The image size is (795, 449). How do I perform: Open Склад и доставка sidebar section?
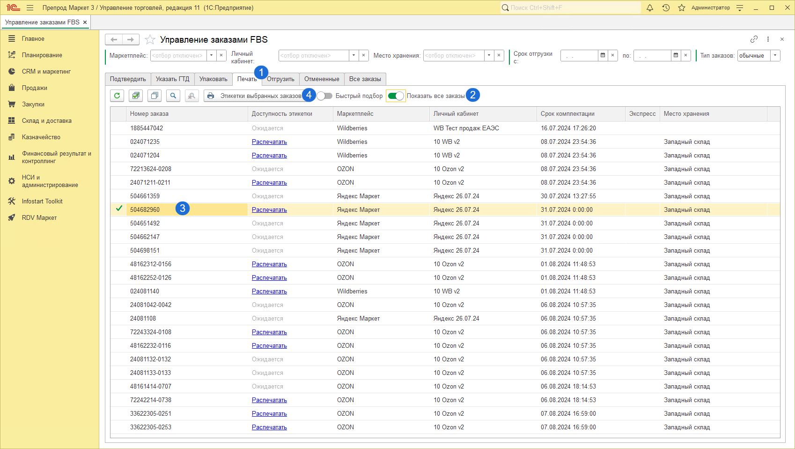(46, 121)
